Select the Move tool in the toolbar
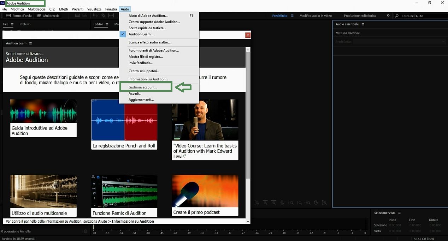 95,16
